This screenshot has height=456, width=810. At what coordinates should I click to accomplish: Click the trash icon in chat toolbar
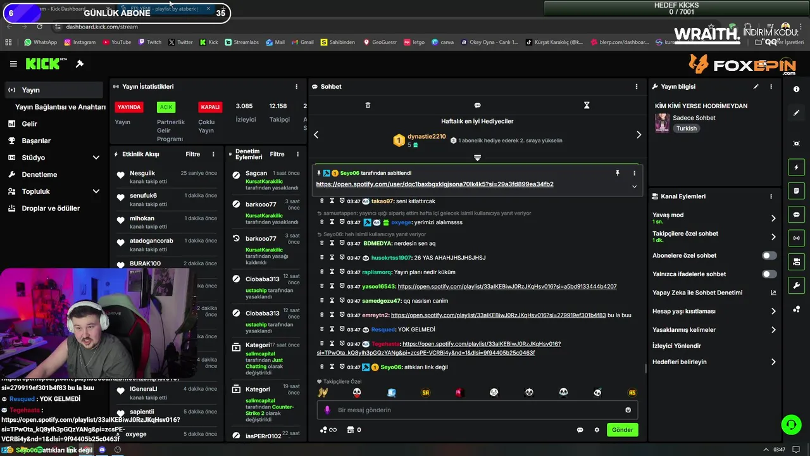[x=368, y=105]
